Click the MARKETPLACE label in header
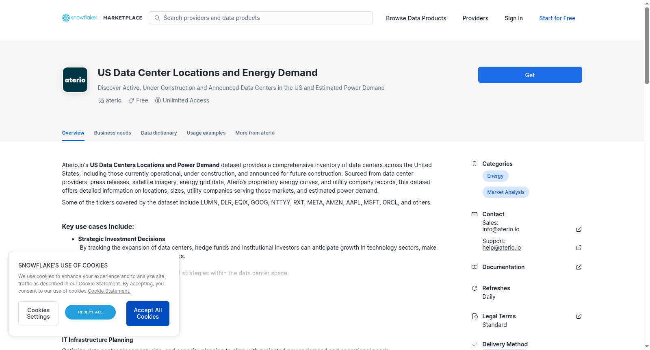The image size is (650, 350). pos(123,18)
